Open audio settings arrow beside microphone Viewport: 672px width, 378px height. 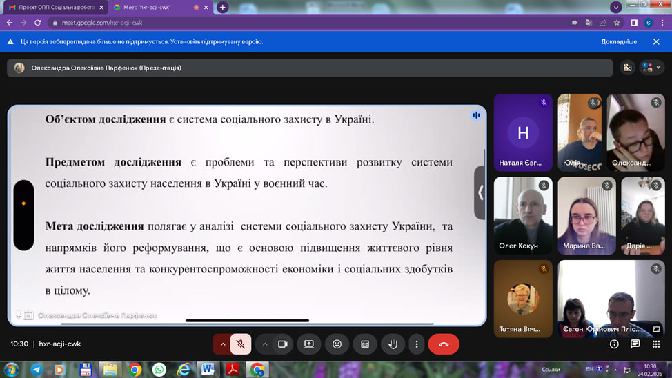point(222,344)
